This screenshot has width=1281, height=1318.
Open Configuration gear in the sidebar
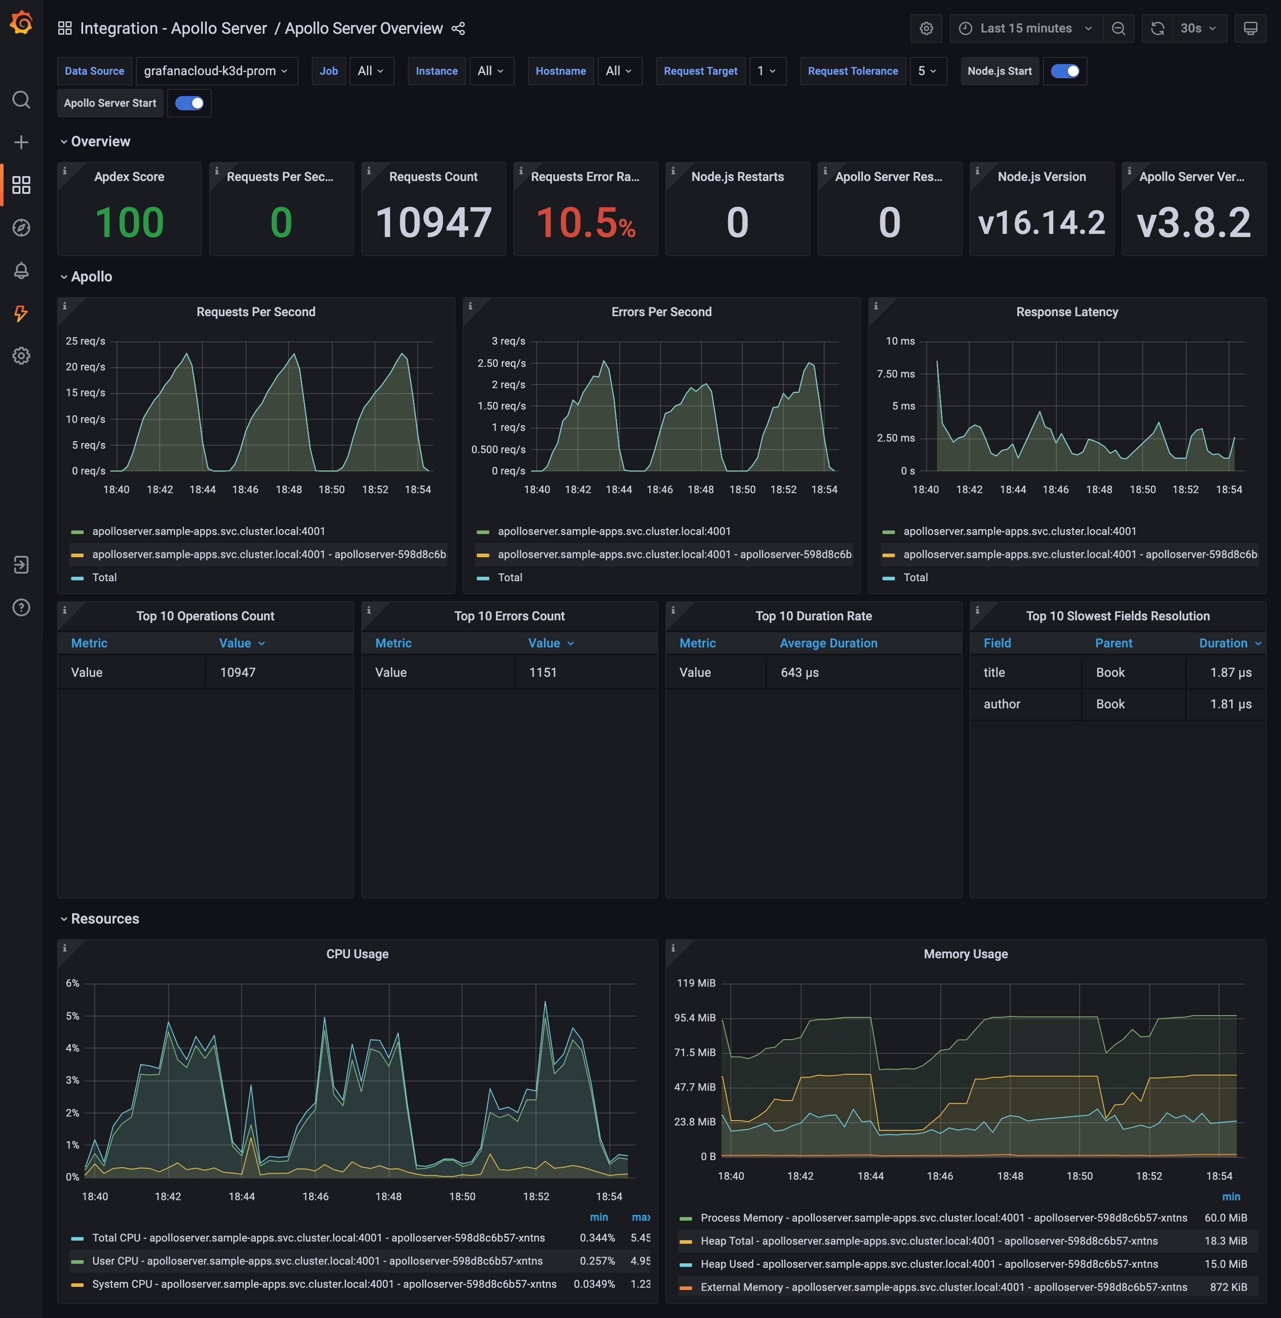click(x=22, y=356)
